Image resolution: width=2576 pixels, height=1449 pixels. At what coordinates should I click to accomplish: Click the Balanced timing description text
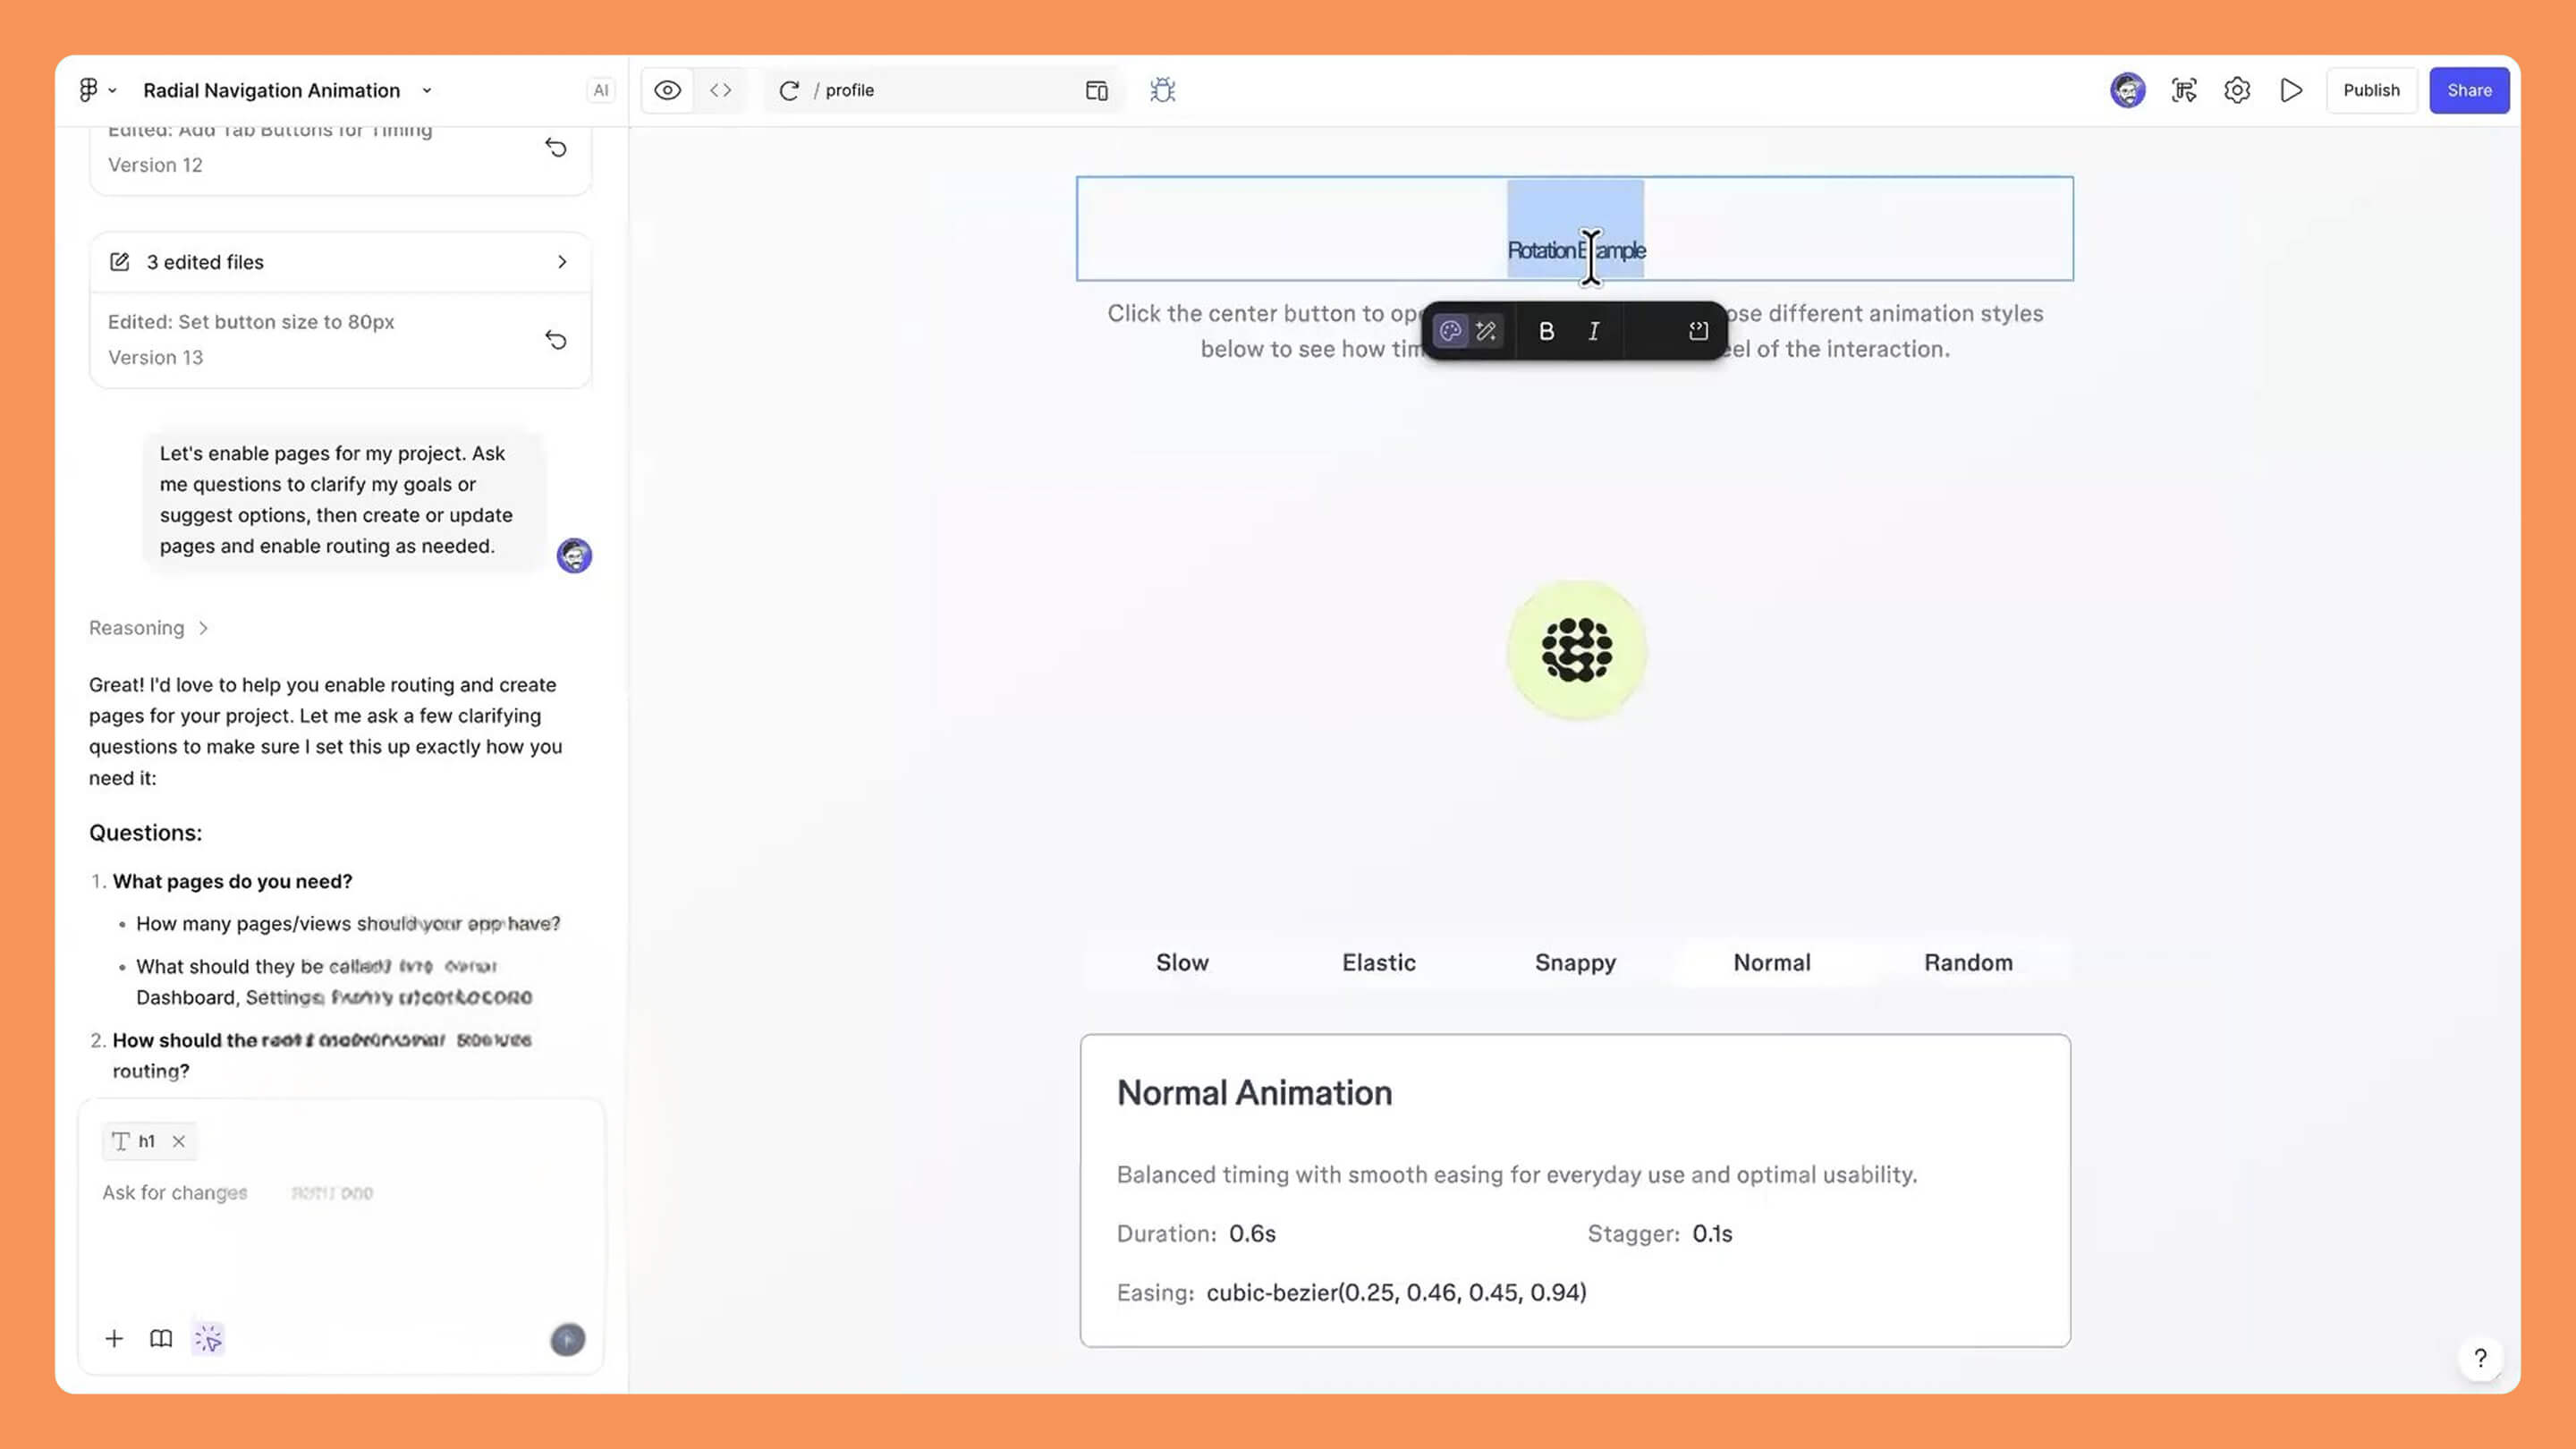tap(1516, 1174)
